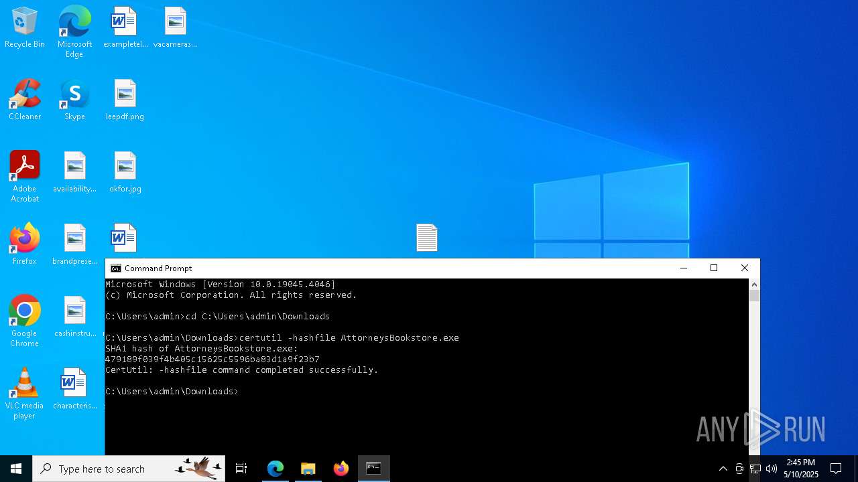This screenshot has width=858, height=482.
Task: Select the okfor.jpg file icon
Action: click(x=125, y=173)
